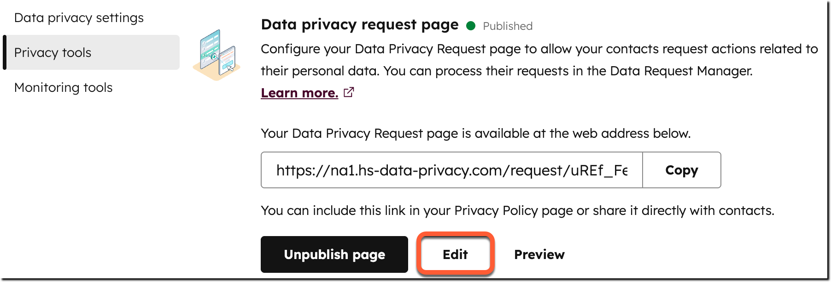Click the Data privacy request page heading
831x282 pixels.
coord(359,24)
